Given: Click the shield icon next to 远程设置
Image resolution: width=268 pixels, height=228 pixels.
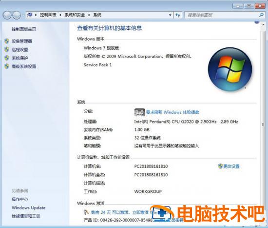Looking at the screenshot, I should [x=7, y=49].
